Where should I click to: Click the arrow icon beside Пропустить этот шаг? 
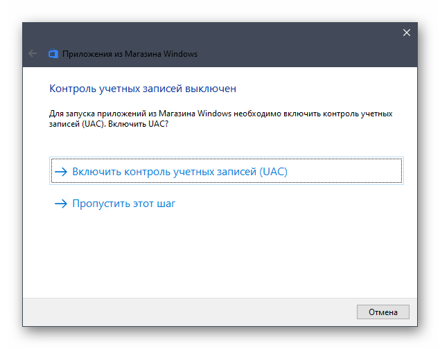(62, 204)
